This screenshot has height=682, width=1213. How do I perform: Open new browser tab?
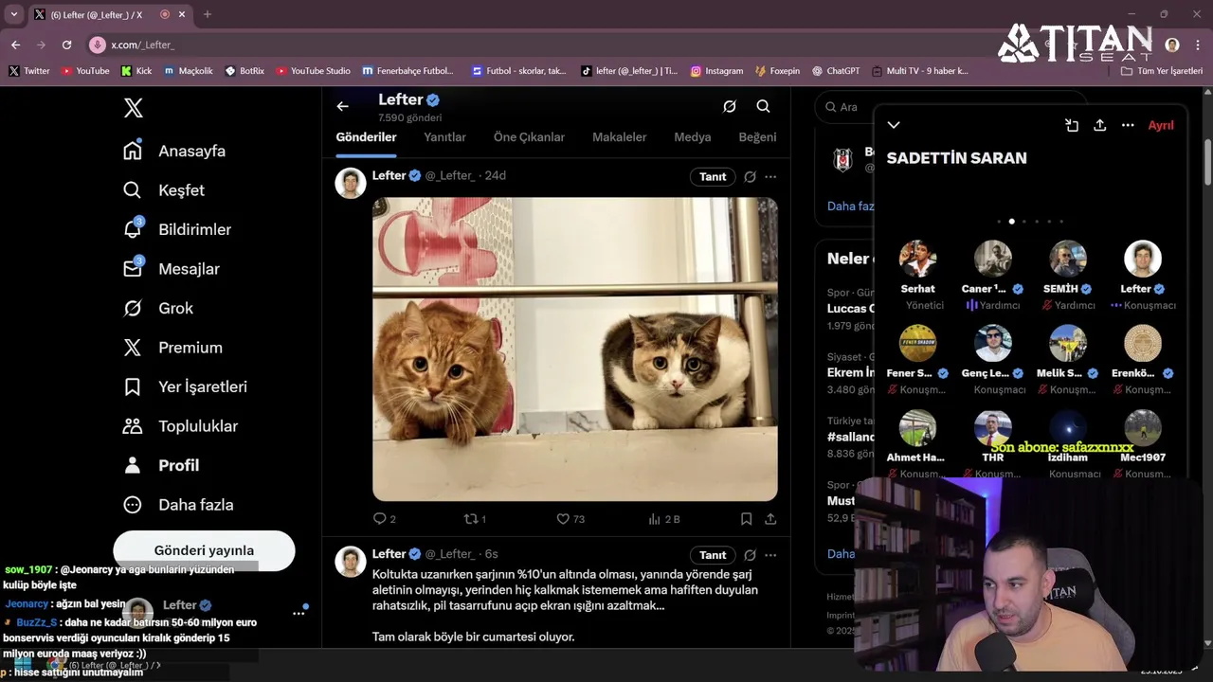[207, 14]
